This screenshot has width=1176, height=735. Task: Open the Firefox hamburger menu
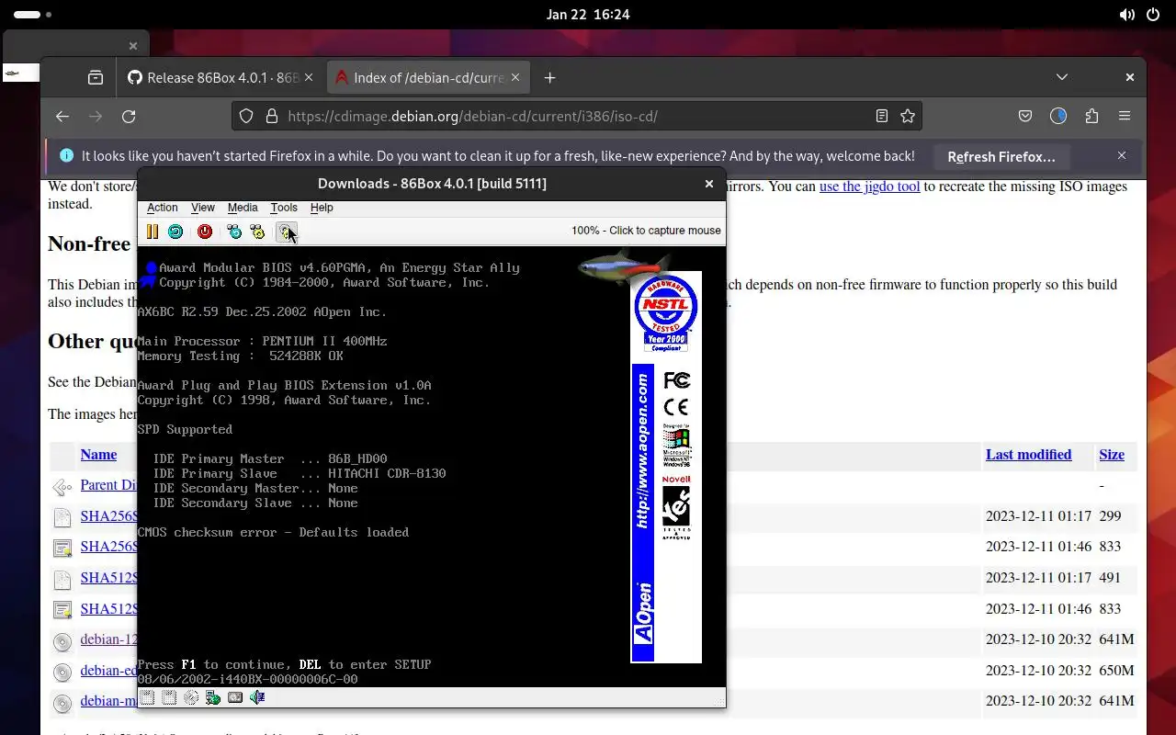[x=1125, y=117]
